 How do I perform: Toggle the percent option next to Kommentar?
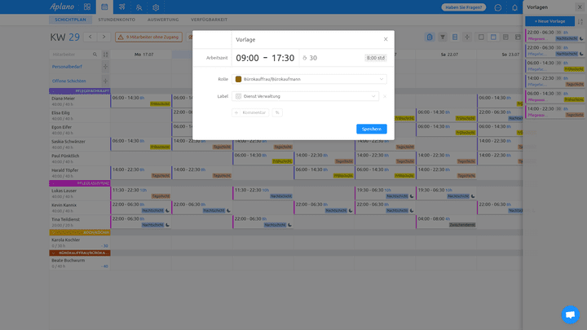tap(277, 112)
